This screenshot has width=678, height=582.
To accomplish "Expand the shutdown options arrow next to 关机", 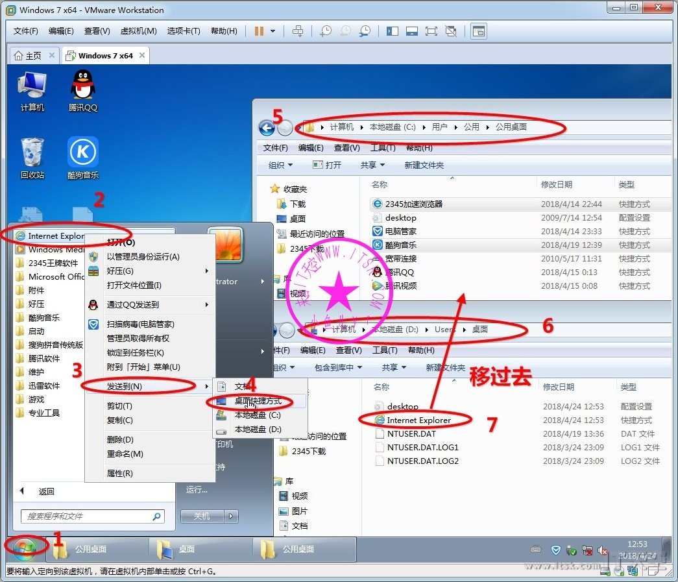I will [x=232, y=516].
